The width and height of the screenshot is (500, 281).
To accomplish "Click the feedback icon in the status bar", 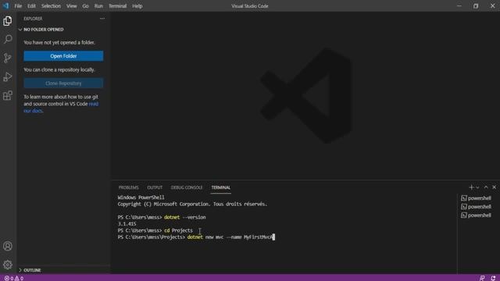I will point(482,278).
